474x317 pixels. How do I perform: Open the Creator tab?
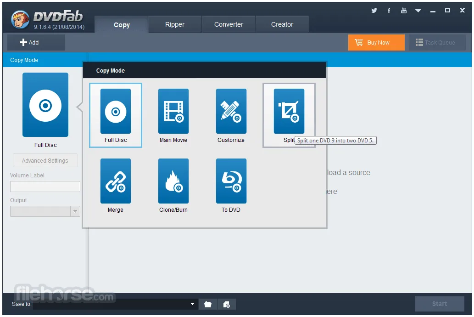click(282, 24)
